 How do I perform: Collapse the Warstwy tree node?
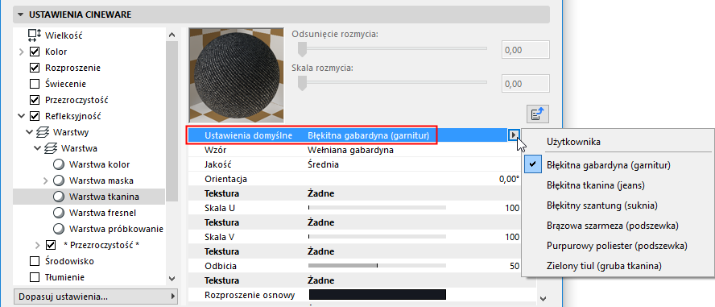(30, 132)
